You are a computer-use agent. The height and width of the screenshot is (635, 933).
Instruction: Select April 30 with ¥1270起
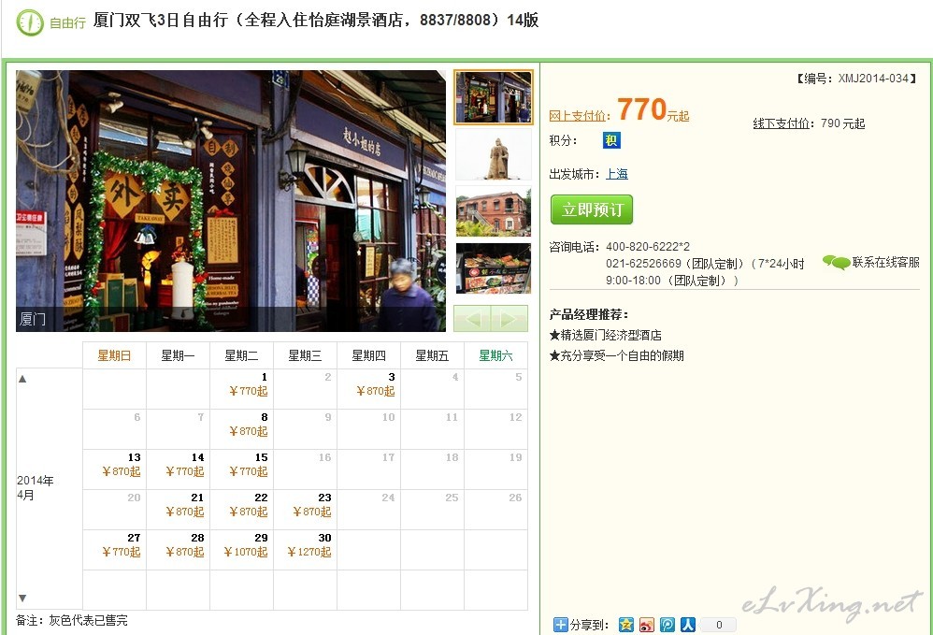click(306, 550)
